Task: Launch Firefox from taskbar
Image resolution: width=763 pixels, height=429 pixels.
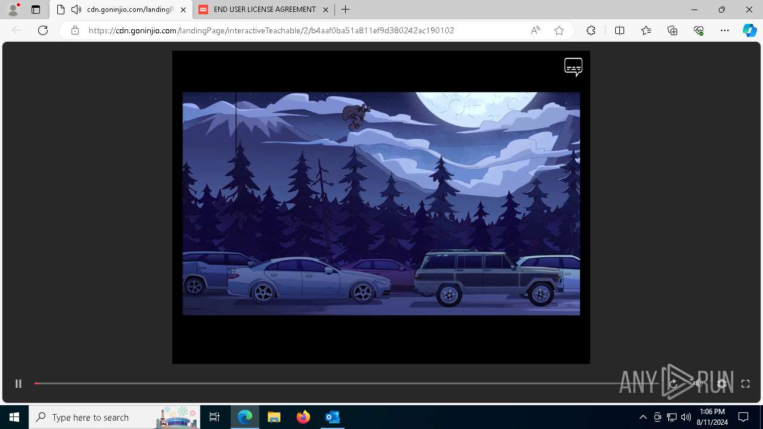Action: point(303,417)
